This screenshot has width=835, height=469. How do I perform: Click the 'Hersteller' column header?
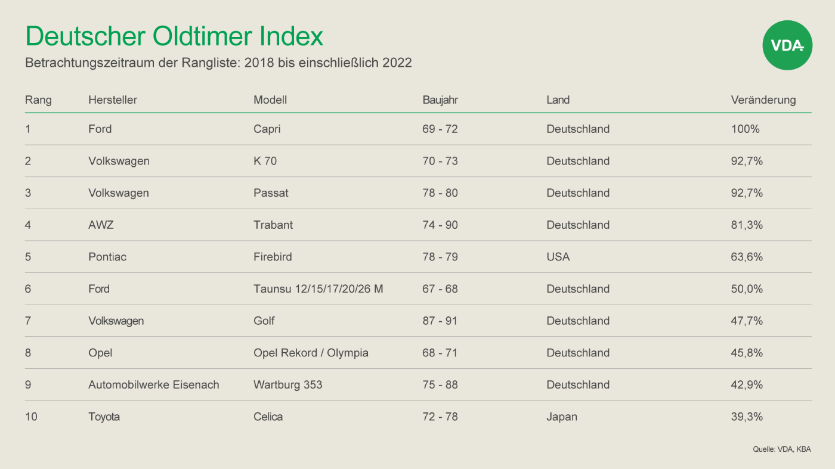(x=113, y=100)
